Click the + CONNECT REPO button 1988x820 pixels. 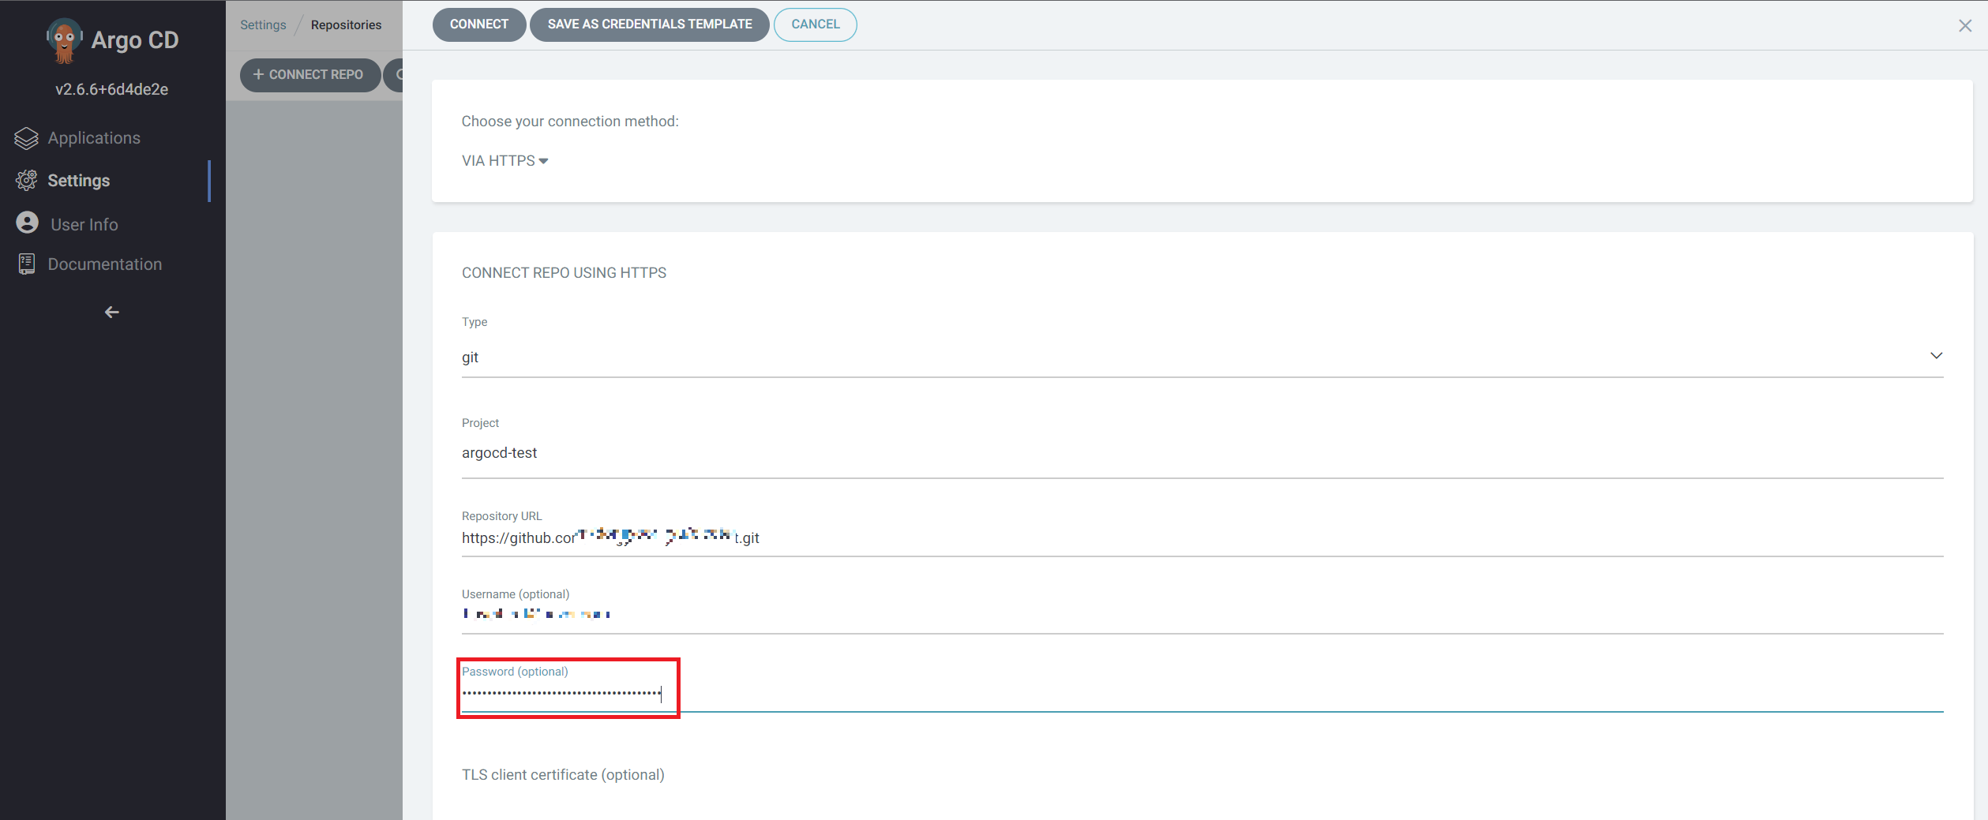click(309, 75)
